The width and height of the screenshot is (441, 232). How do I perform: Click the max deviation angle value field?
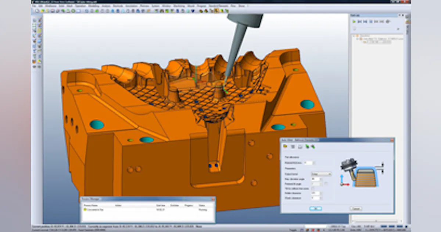point(315,179)
